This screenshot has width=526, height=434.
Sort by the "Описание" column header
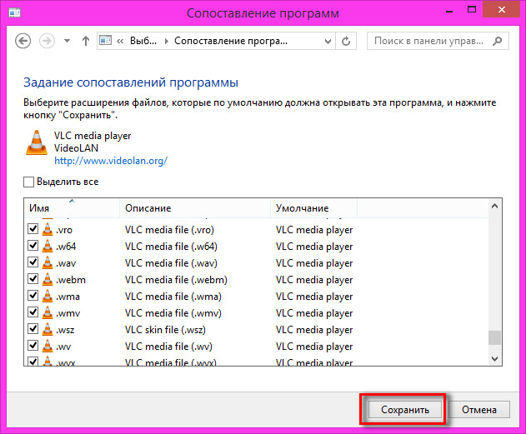point(195,207)
